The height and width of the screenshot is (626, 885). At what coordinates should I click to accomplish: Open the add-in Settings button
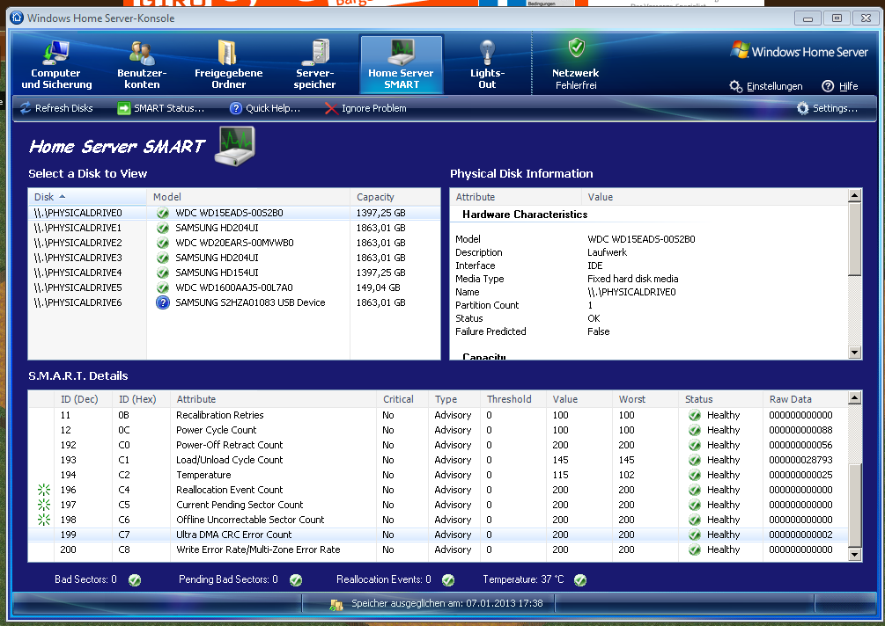pos(827,108)
